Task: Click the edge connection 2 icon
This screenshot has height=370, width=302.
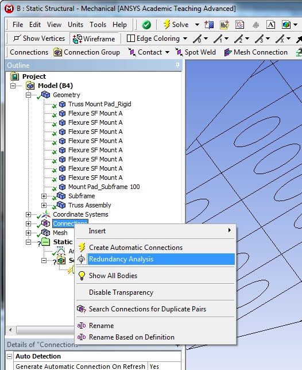Action: [x=239, y=38]
